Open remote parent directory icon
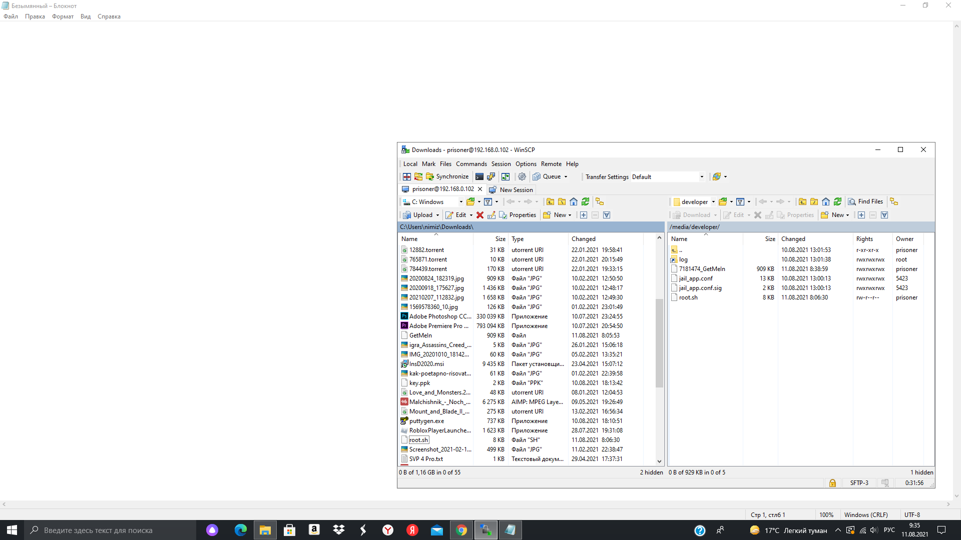Image resolution: width=961 pixels, height=540 pixels. 802,201
